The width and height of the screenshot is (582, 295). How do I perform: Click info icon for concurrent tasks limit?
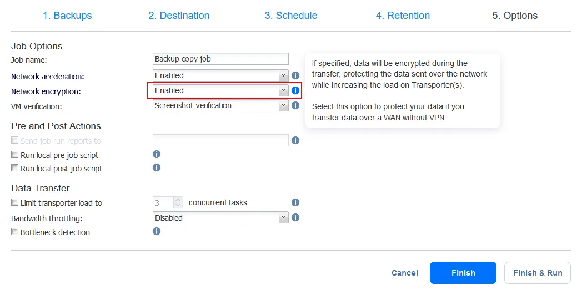coord(295,203)
